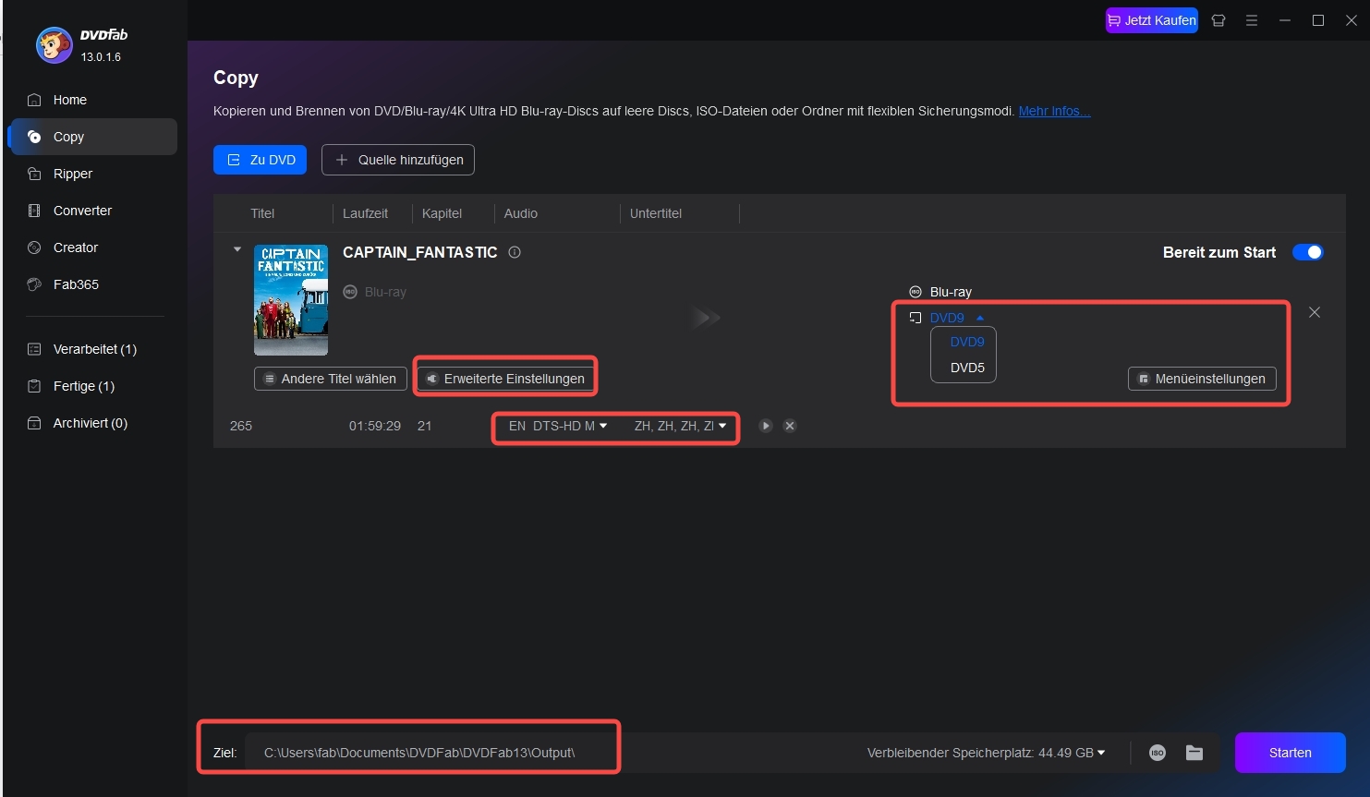Click title number 265
1370x797 pixels.
(x=241, y=426)
